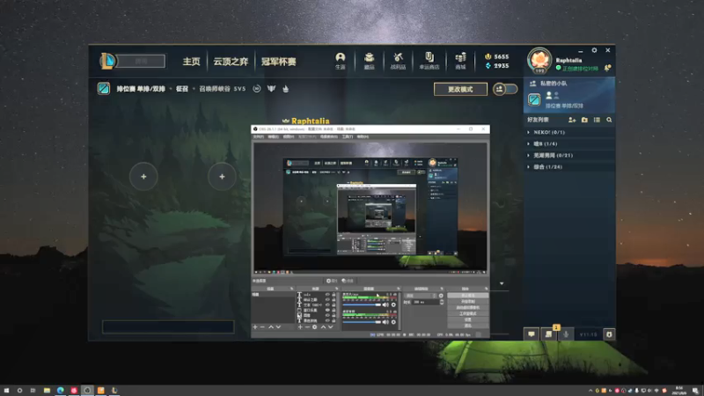
Task: Click the OBS transition duration stepper arrows
Action: [442, 302]
